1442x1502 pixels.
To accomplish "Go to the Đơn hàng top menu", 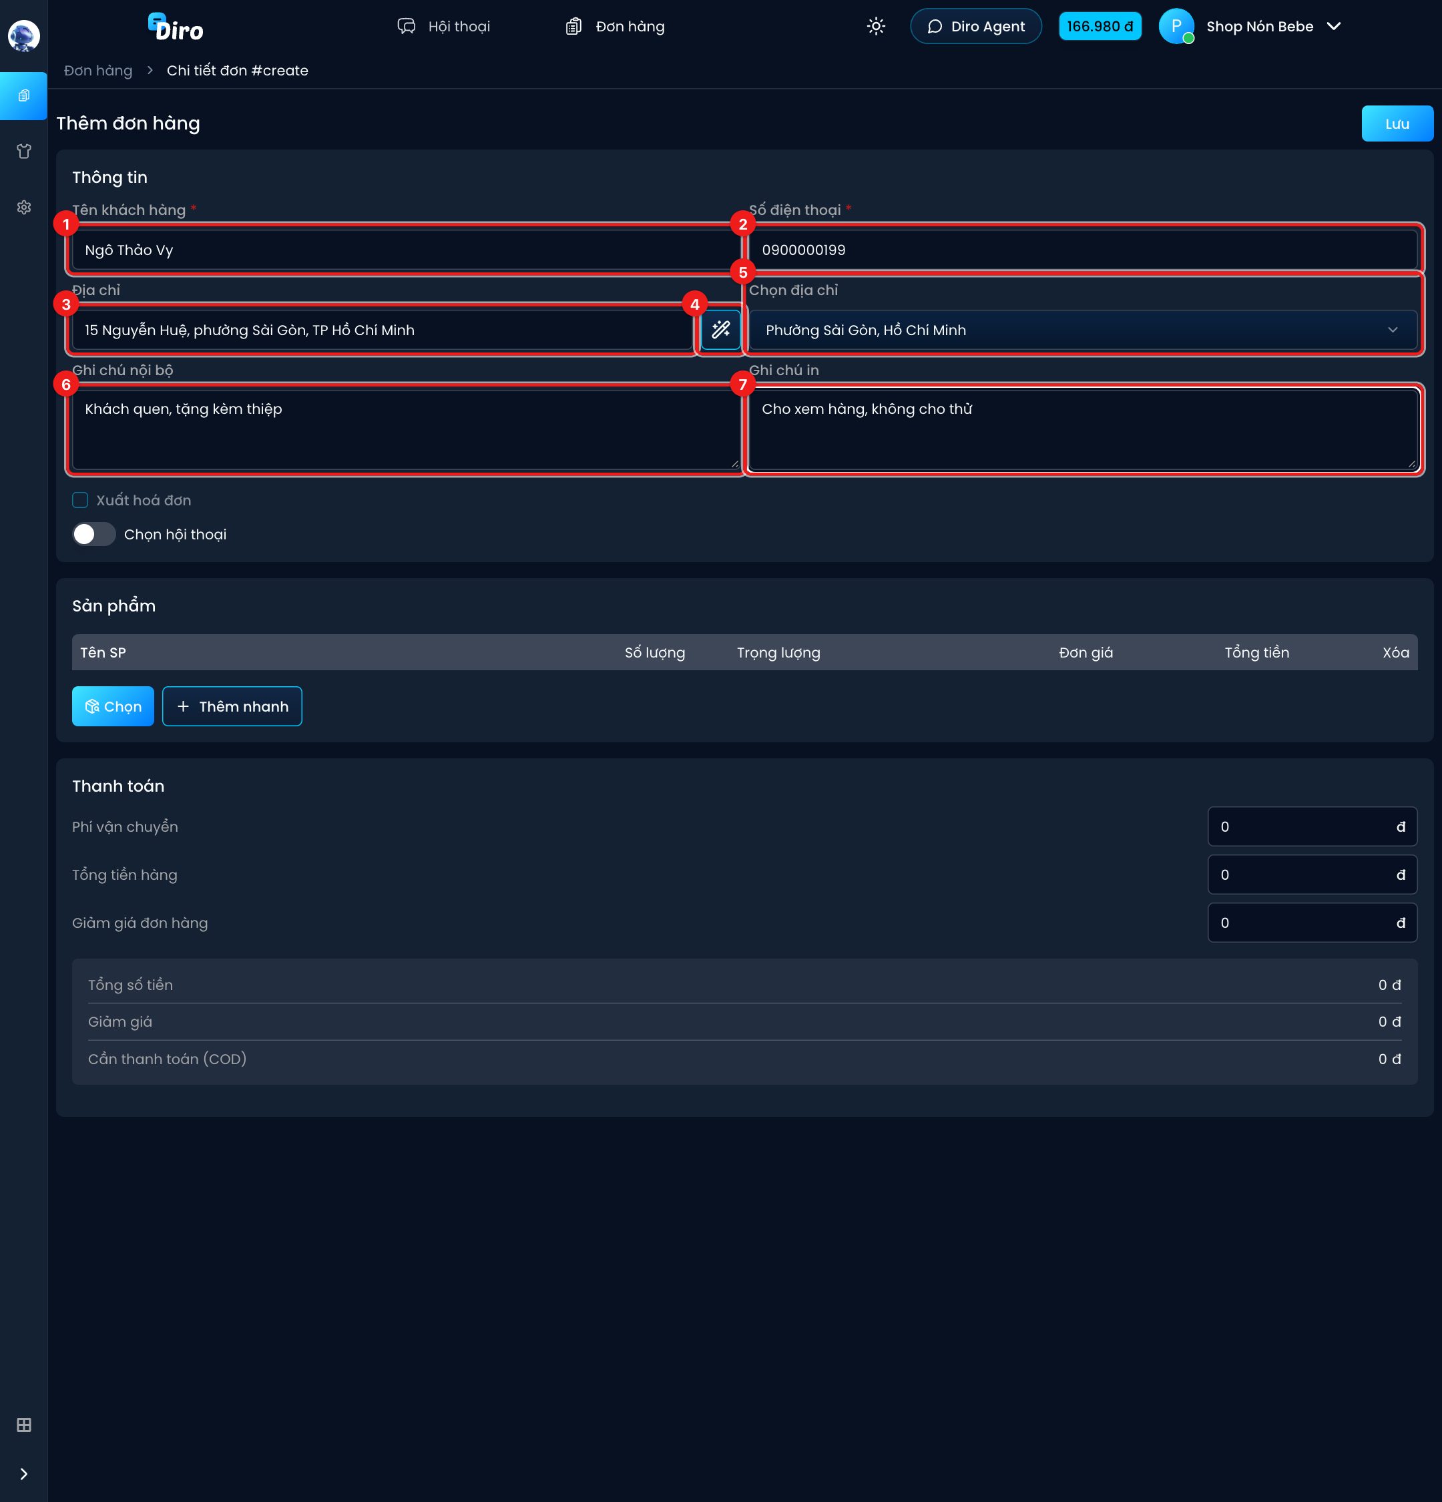I will click(614, 27).
